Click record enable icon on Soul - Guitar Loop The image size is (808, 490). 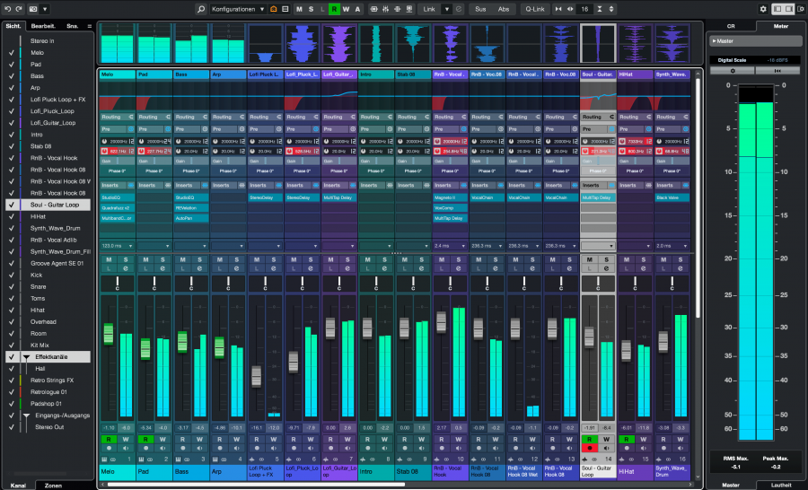click(x=588, y=449)
